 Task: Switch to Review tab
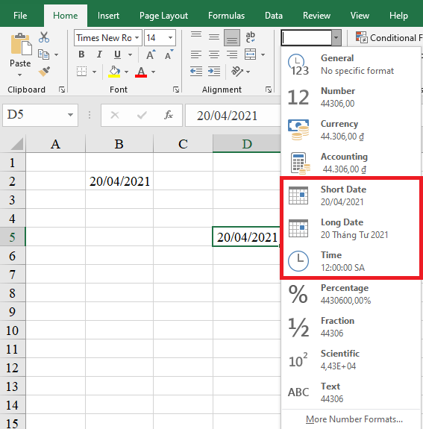pos(316,16)
